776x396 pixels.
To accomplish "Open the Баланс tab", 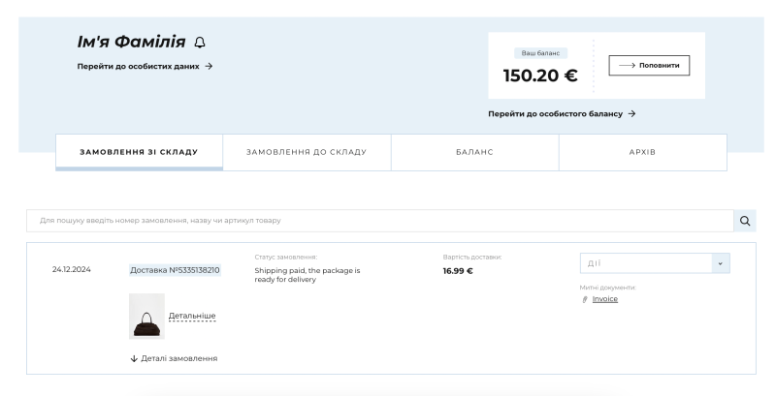I will point(474,152).
